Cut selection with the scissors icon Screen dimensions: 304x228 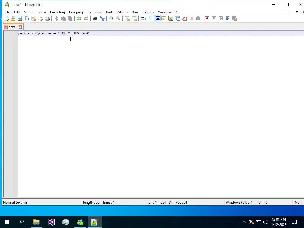pyautogui.click(x=56, y=18)
